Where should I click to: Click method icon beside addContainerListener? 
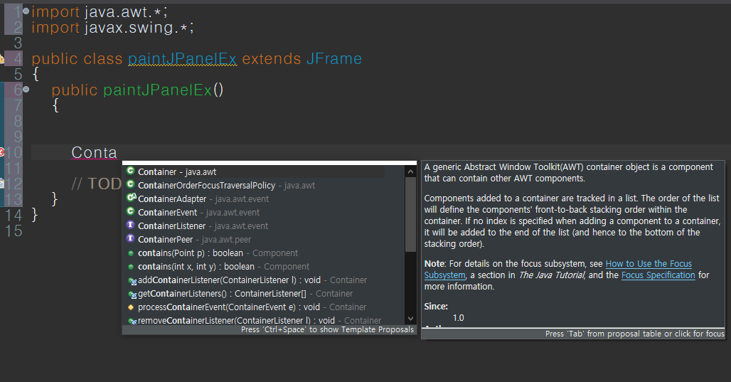pos(132,281)
